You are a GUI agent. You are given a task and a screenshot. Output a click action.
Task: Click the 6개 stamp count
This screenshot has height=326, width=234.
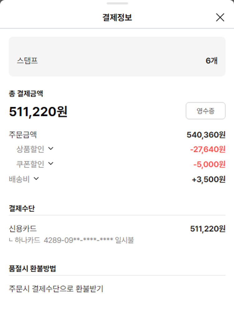(211, 60)
